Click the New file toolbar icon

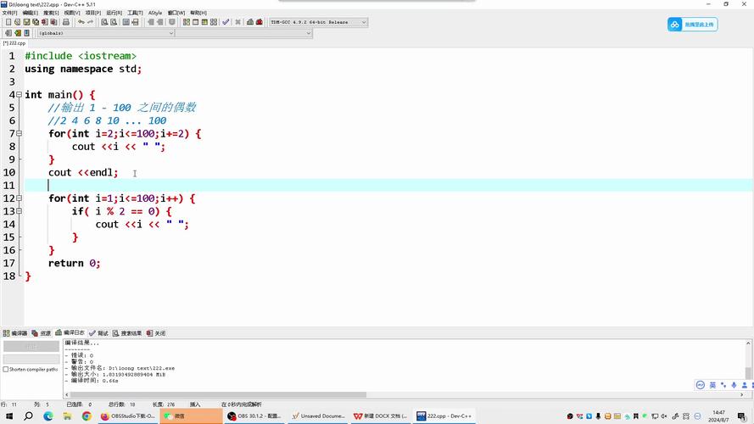8,23
